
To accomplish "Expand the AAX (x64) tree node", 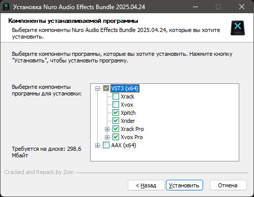I will [97, 145].
